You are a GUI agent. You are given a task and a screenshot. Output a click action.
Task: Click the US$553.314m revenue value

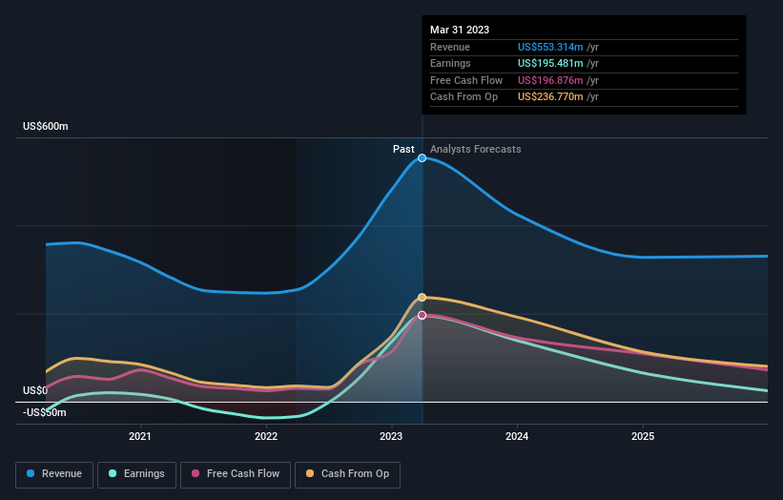click(550, 47)
